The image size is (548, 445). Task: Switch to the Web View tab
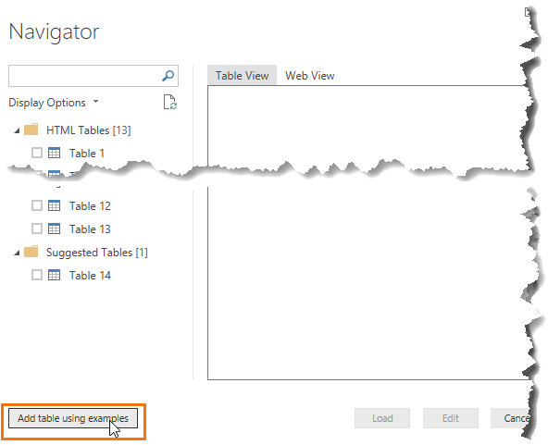click(310, 76)
